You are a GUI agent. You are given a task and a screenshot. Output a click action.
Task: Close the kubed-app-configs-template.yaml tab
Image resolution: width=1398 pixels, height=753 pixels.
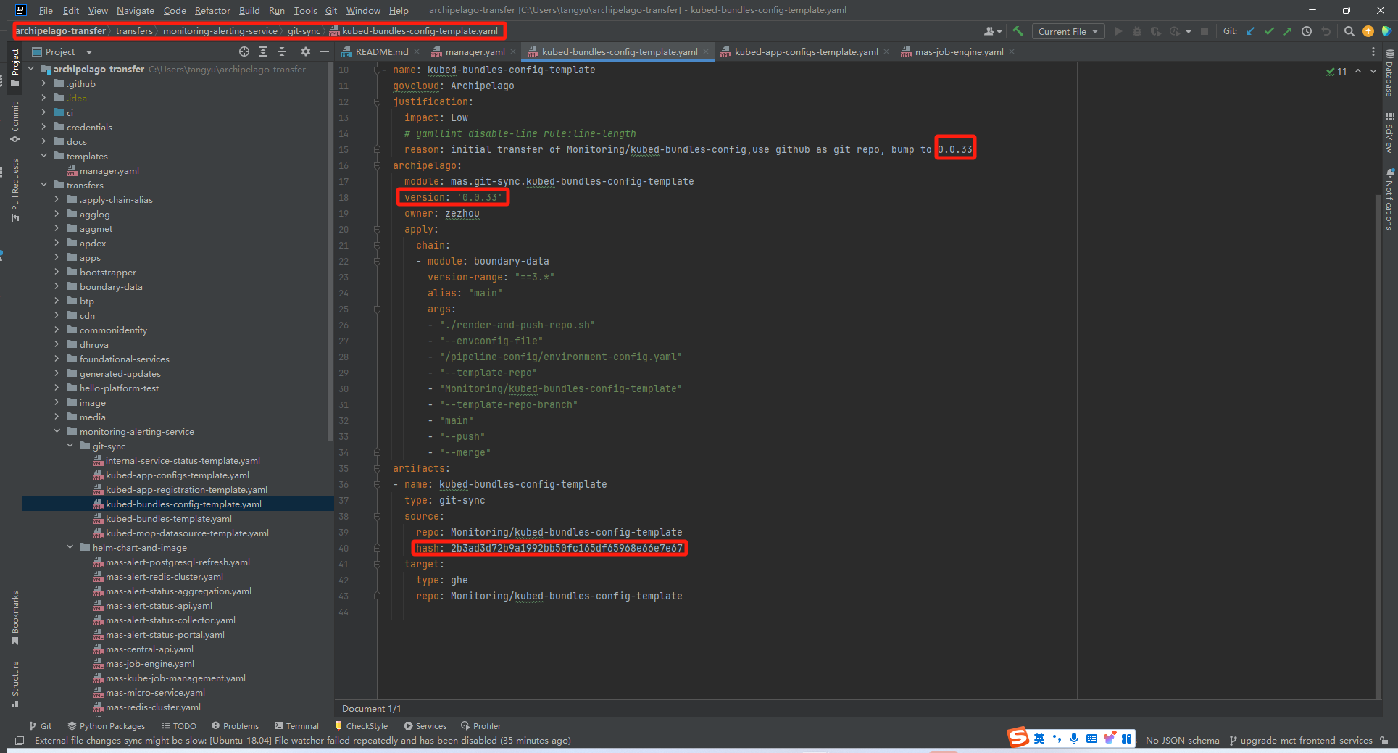click(886, 51)
